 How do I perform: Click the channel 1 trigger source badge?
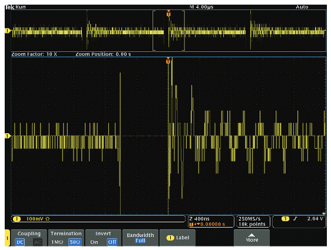[285, 219]
